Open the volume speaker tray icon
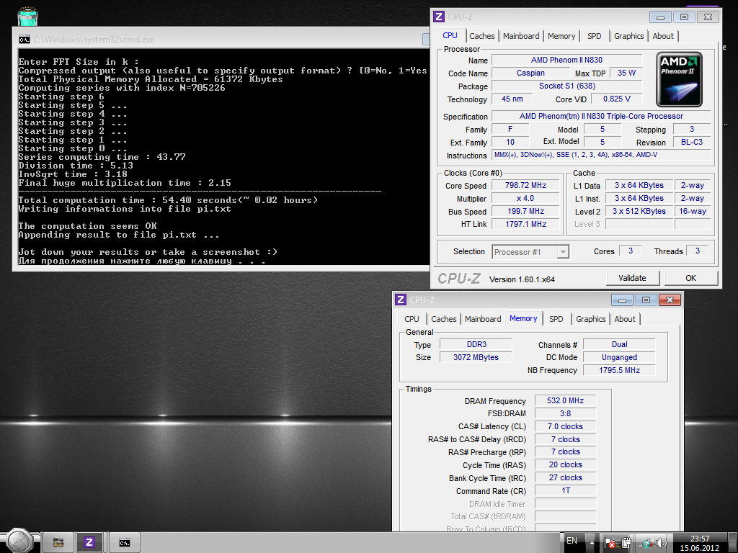Image resolution: width=738 pixels, height=553 pixels. [661, 543]
